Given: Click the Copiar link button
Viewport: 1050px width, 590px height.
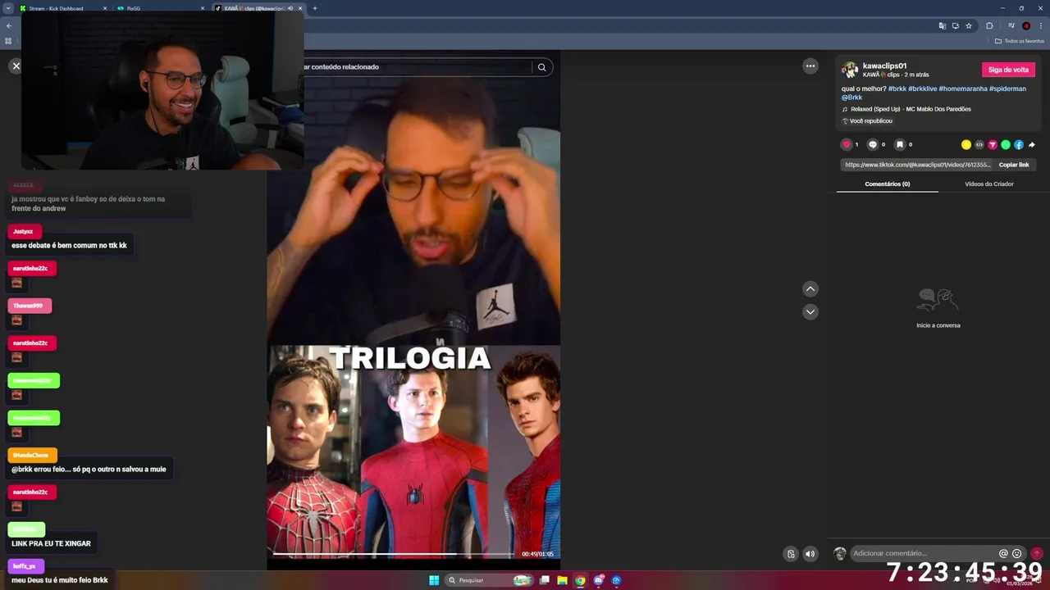Looking at the screenshot, I should tap(1014, 165).
